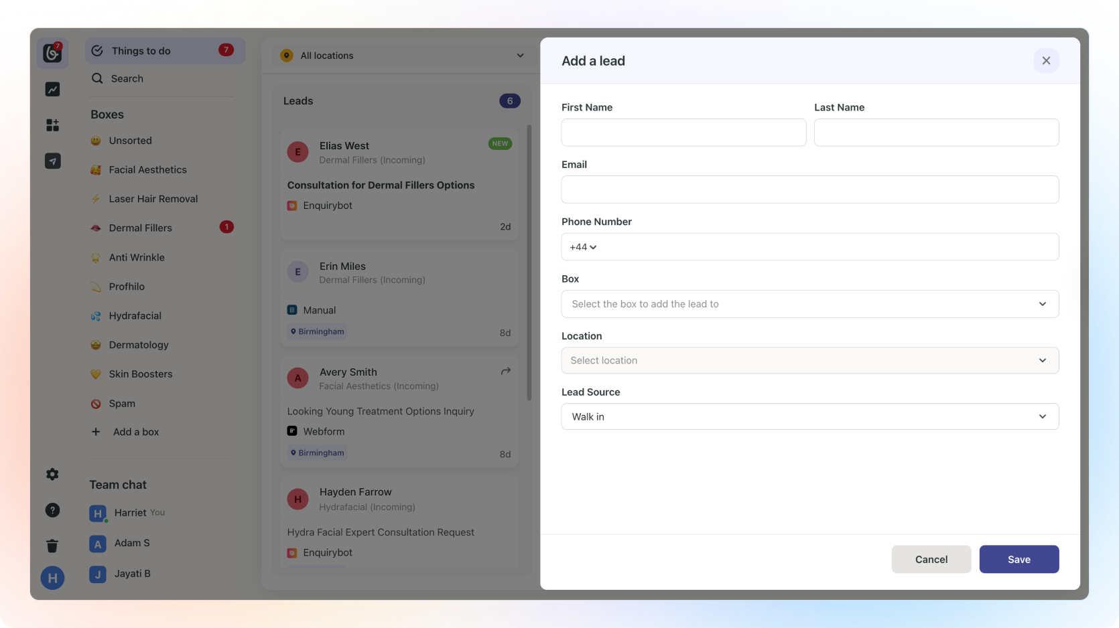
Task: Click the Birmingham tag on Erin Miles card
Action: coord(318,331)
